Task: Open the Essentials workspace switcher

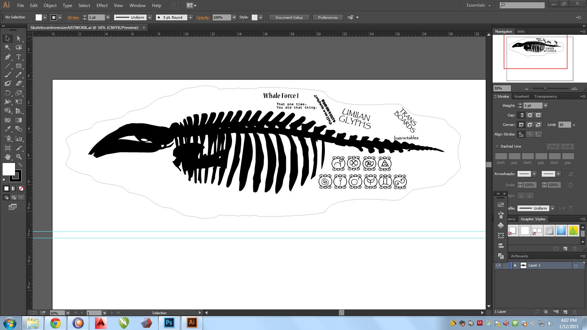Action: pyautogui.click(x=478, y=5)
